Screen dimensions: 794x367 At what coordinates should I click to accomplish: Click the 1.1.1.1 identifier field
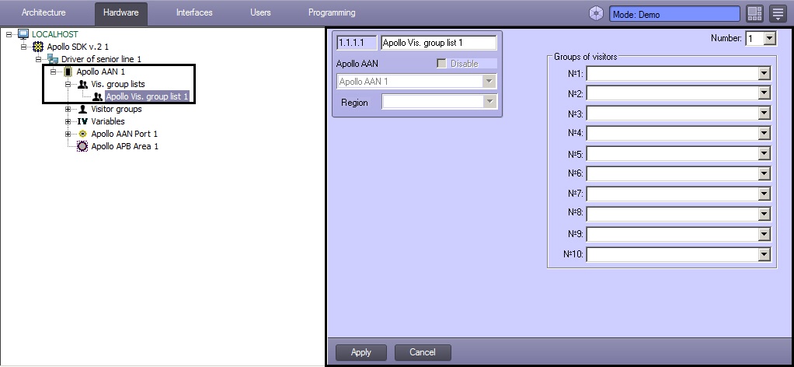point(357,43)
